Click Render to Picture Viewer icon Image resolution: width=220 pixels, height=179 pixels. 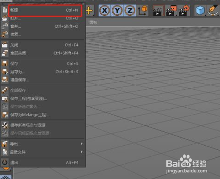(x=171, y=11)
